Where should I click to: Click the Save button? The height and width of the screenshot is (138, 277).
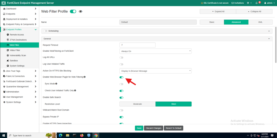139,128
